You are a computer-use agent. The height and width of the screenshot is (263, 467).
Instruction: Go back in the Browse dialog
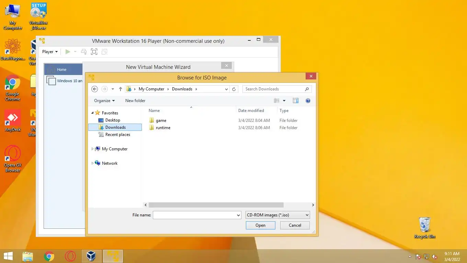pos(95,89)
